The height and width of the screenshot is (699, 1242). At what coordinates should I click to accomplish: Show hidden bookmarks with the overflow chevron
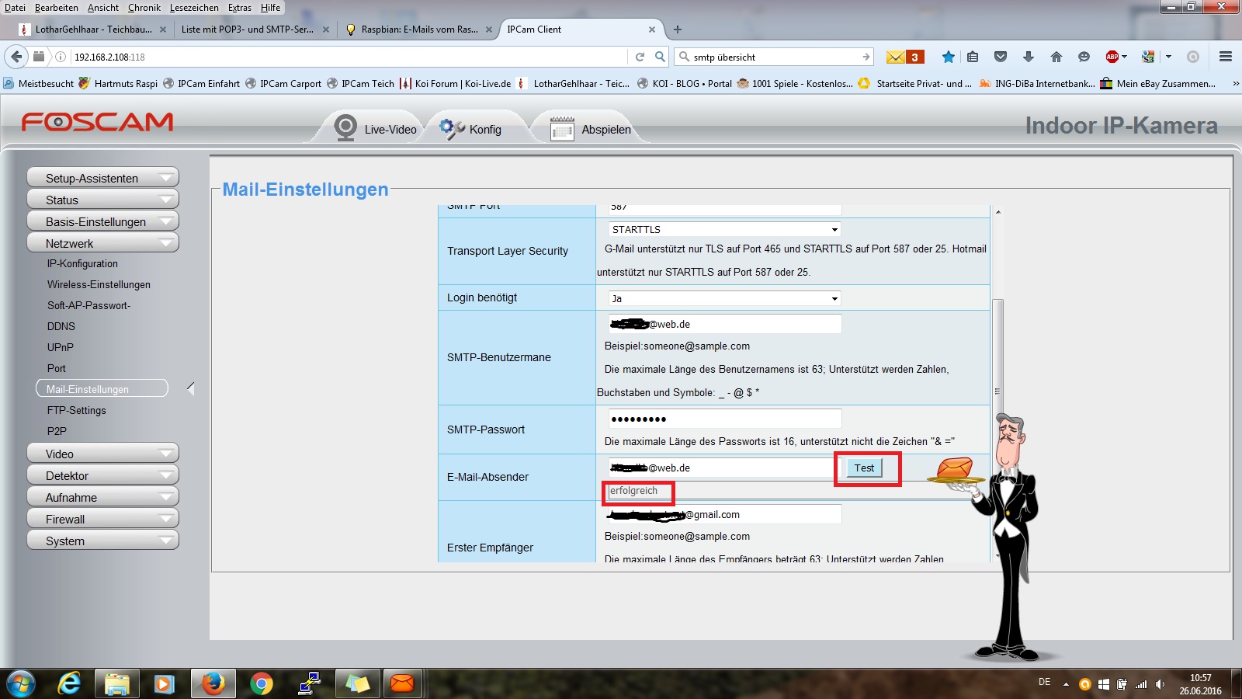coord(1235,84)
